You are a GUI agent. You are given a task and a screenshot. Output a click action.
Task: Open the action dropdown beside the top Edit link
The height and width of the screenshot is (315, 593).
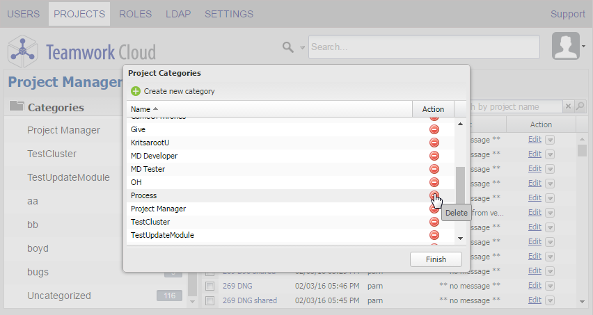pos(550,139)
